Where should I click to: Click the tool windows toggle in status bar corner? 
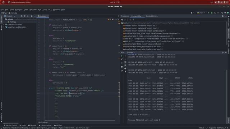pos(1,128)
